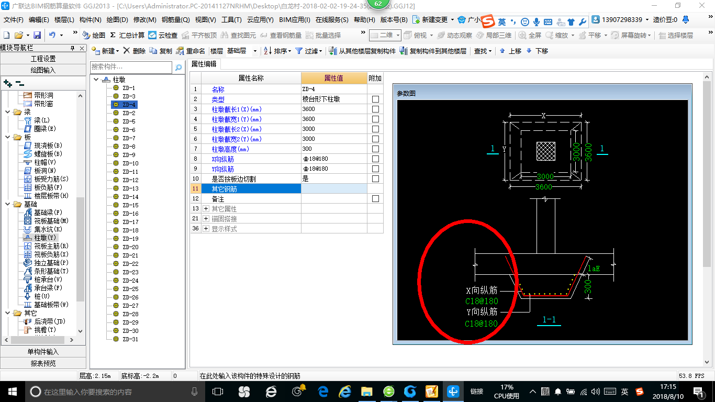Click the 工程设置 navigator button

coord(43,59)
